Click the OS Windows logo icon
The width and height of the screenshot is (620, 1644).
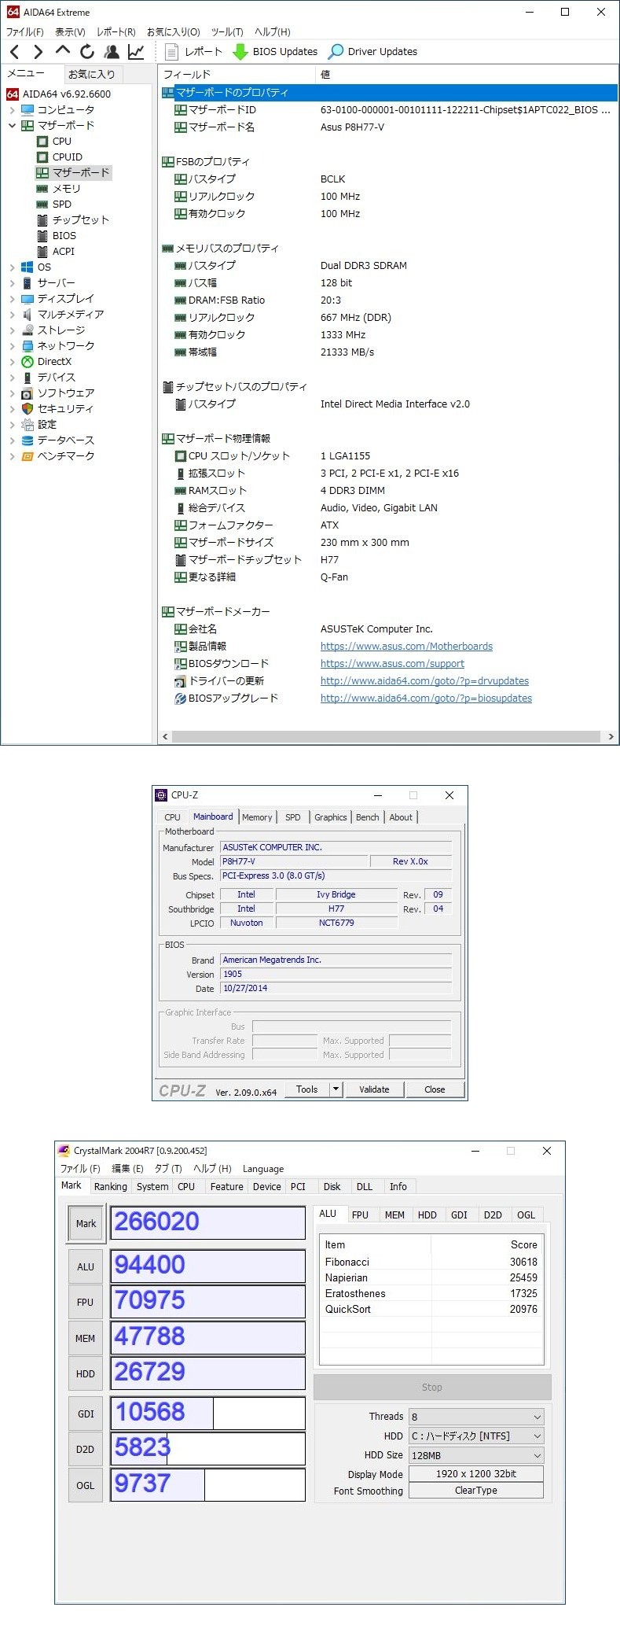(x=28, y=267)
